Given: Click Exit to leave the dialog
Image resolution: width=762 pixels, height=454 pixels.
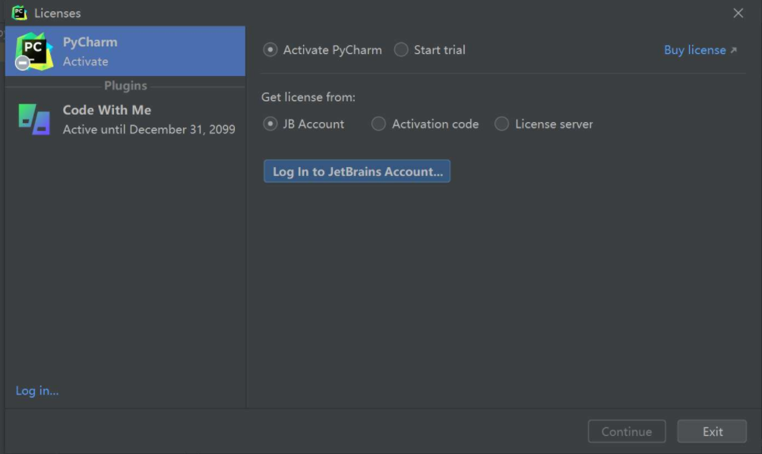Looking at the screenshot, I should pyautogui.click(x=712, y=431).
